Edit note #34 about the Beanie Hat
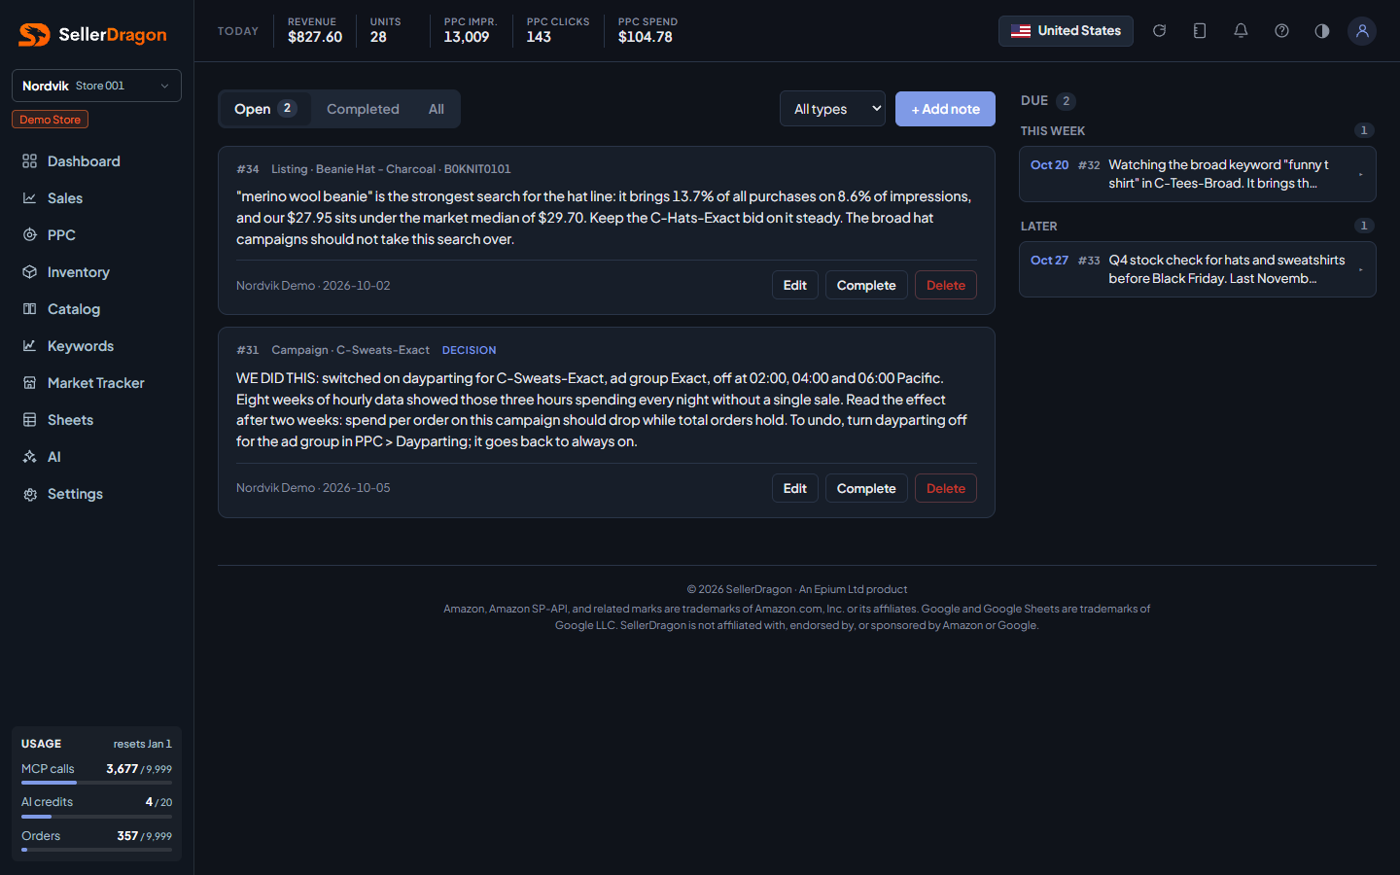Viewport: 1400px width, 875px height. coord(795,285)
